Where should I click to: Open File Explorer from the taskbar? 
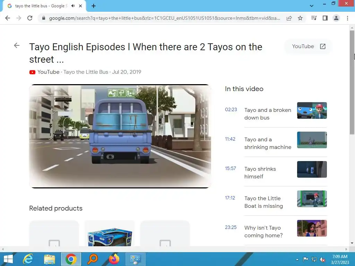49,259
